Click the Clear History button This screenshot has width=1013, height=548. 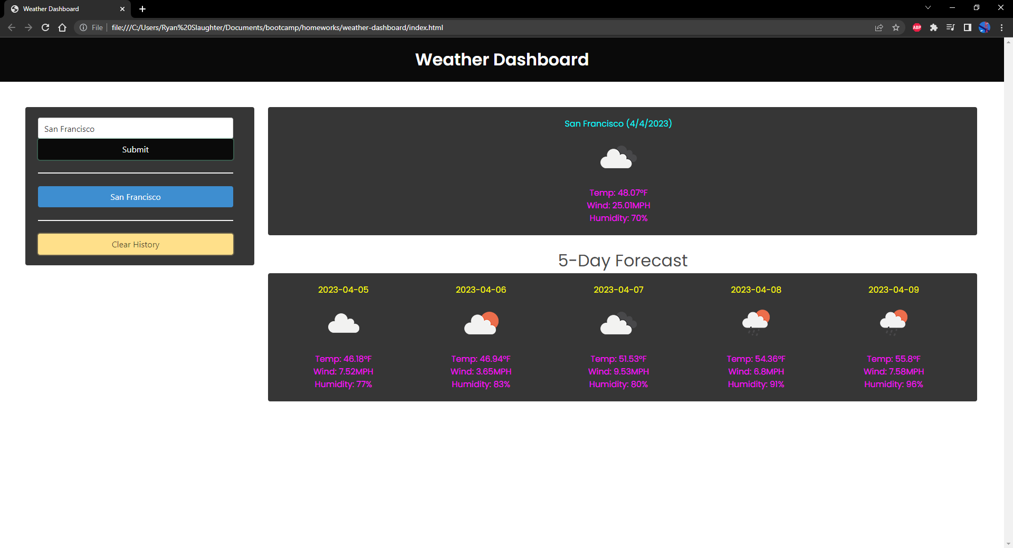coord(135,244)
